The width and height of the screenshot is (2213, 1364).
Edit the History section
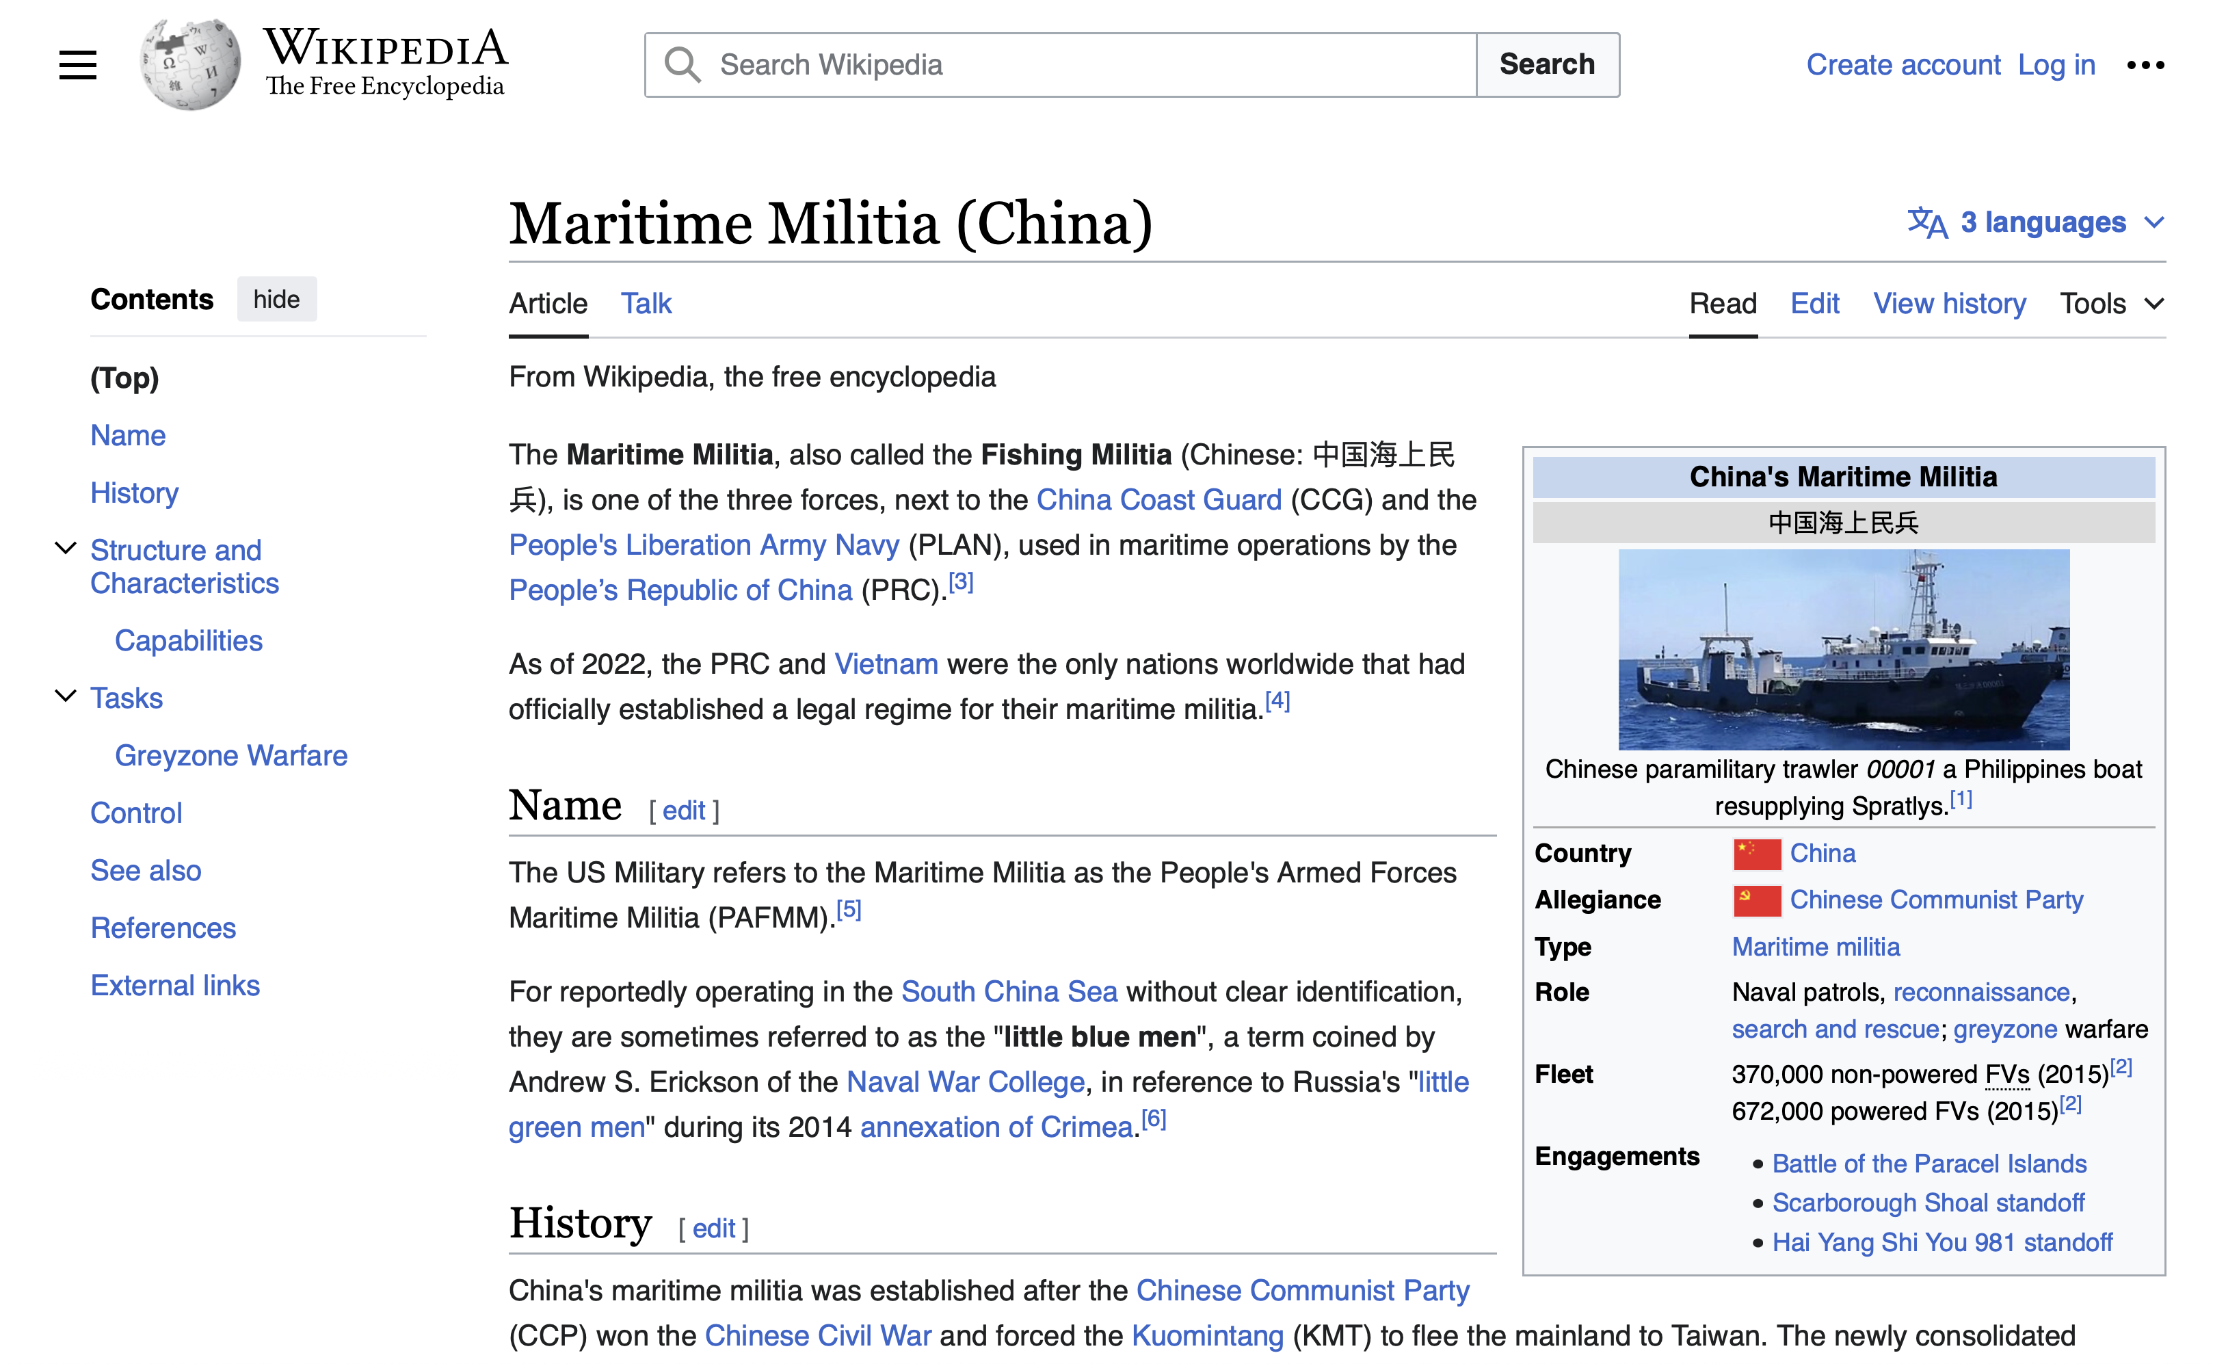click(x=714, y=1228)
